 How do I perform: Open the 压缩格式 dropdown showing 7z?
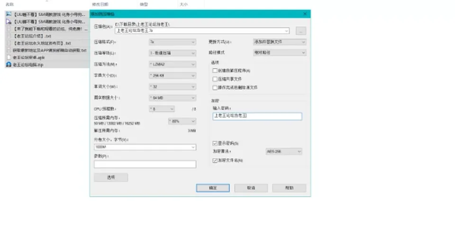(173, 42)
